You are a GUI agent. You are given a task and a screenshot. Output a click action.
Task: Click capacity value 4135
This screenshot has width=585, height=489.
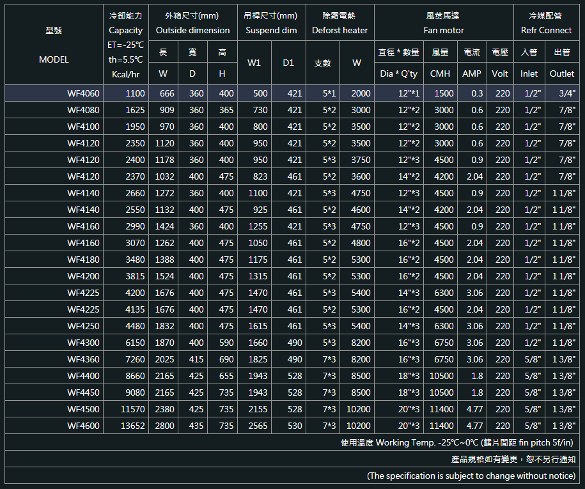click(x=135, y=309)
